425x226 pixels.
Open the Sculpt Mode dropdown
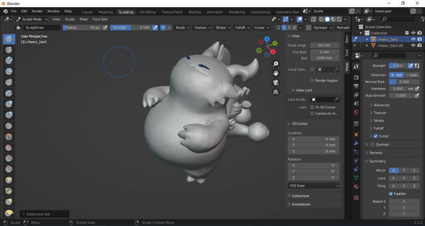click(32, 19)
